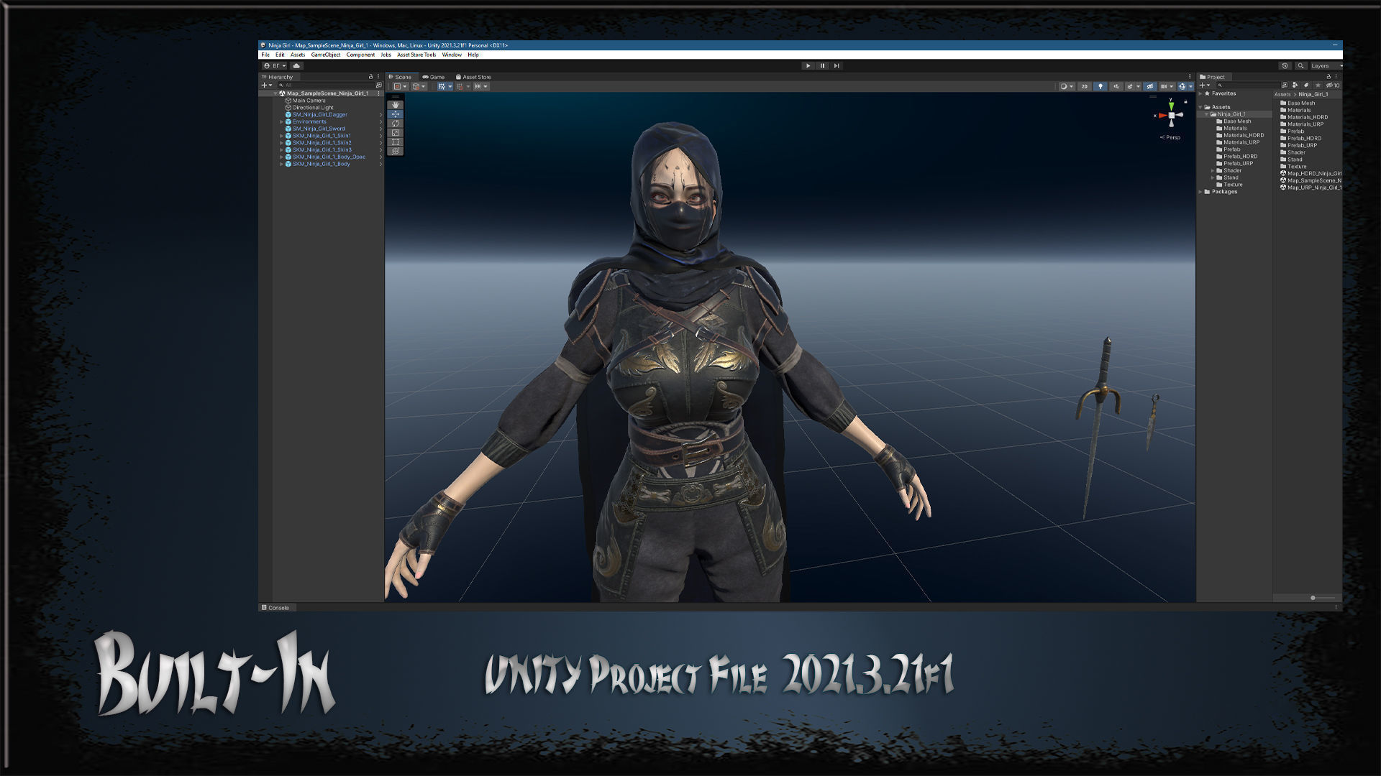Toggle hidden objects visibility in scene
1381x776 pixels.
tap(1150, 86)
